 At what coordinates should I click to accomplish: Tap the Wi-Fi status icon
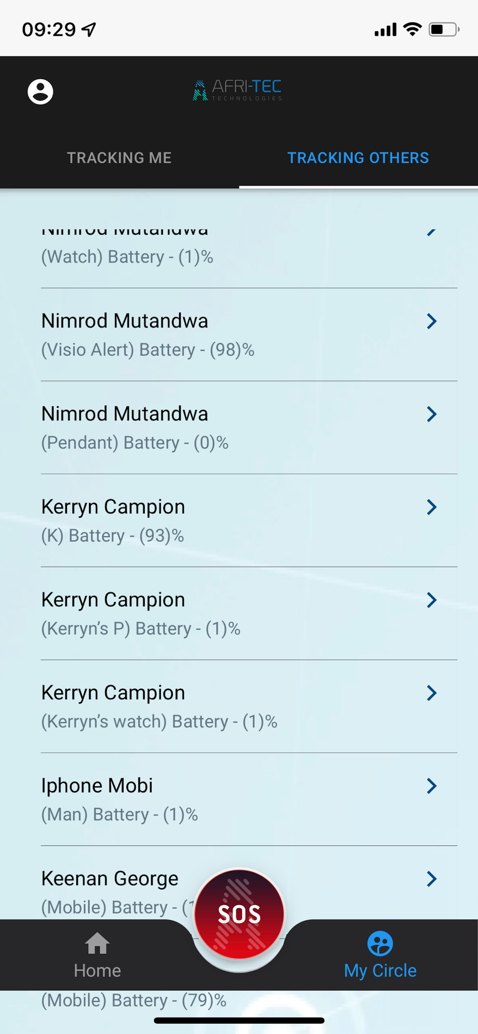click(412, 29)
